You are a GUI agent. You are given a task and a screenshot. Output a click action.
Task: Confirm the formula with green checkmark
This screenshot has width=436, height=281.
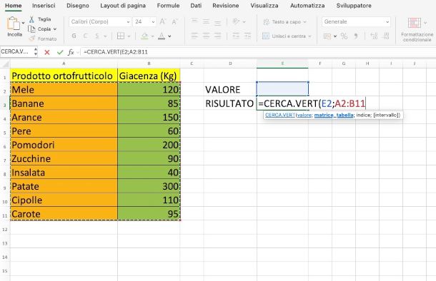click(60, 52)
